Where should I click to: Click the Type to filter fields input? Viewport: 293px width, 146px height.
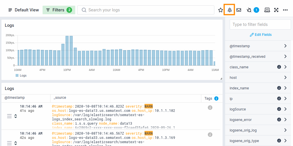[x=260, y=24]
